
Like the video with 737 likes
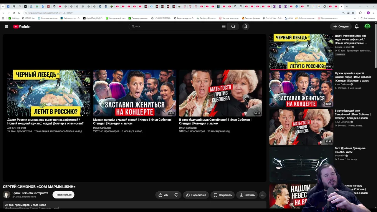[163, 195]
